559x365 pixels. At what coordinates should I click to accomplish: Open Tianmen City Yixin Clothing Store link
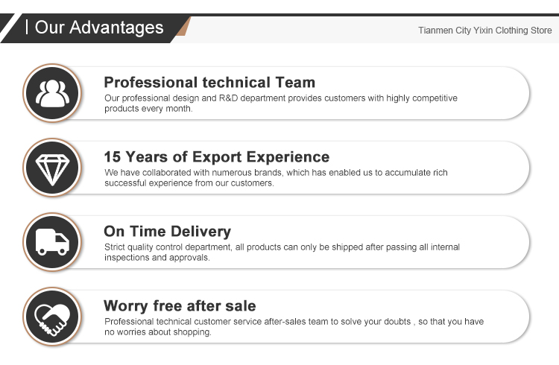pyautogui.click(x=485, y=31)
